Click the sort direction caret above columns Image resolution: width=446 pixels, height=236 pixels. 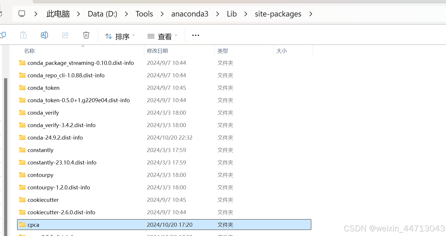click(x=83, y=46)
